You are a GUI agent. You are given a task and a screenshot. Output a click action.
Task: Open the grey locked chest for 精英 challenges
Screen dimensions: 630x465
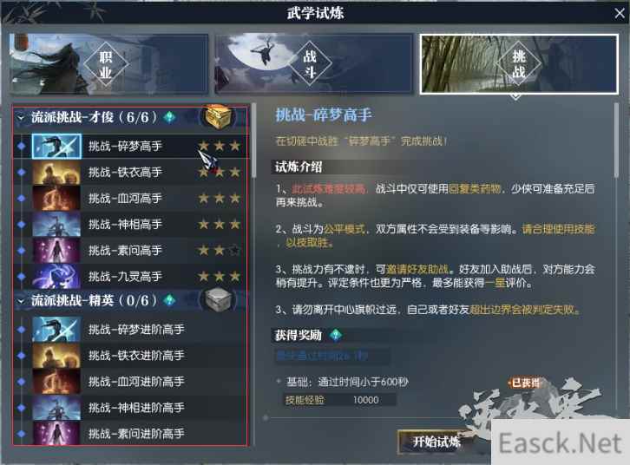[218, 299]
